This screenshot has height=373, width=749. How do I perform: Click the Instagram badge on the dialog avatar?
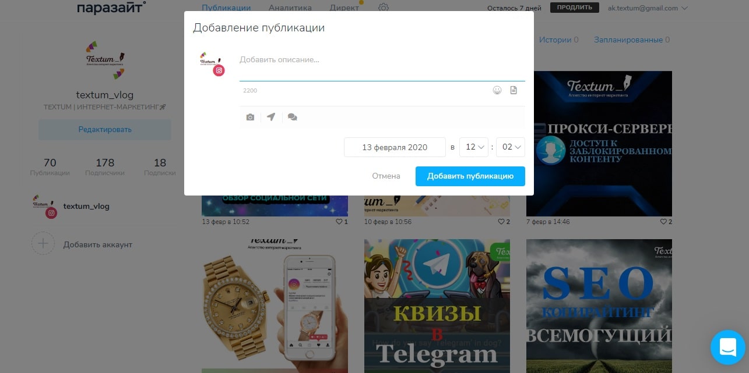click(219, 70)
